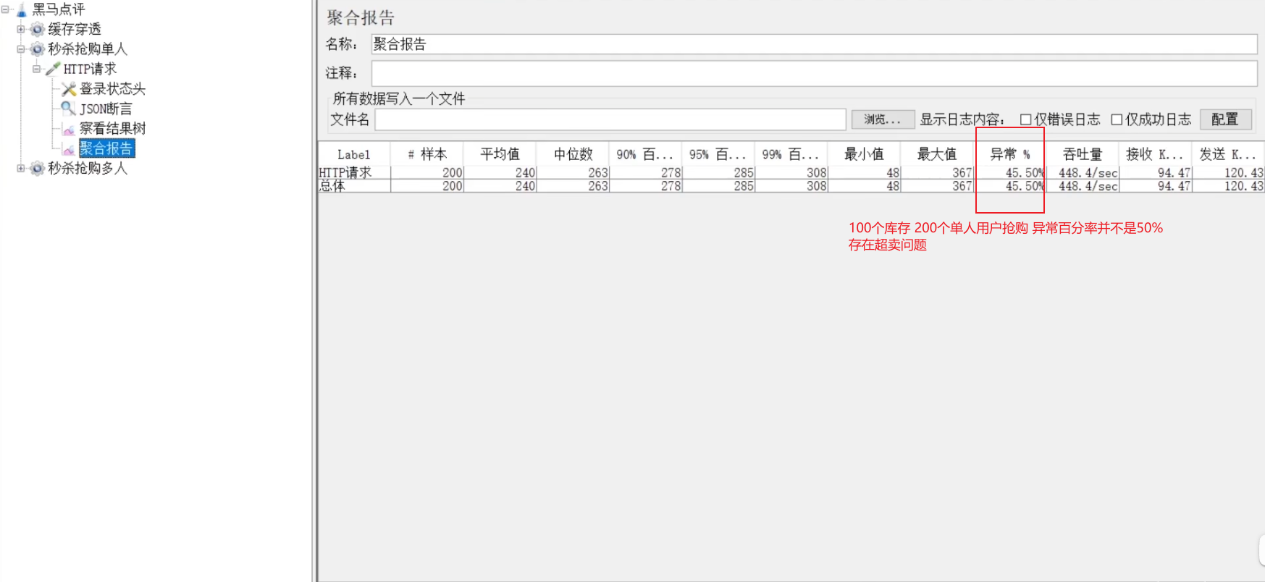The height and width of the screenshot is (582, 1265).
Task: Click the 吞吐量 column header
Action: pos(1083,154)
